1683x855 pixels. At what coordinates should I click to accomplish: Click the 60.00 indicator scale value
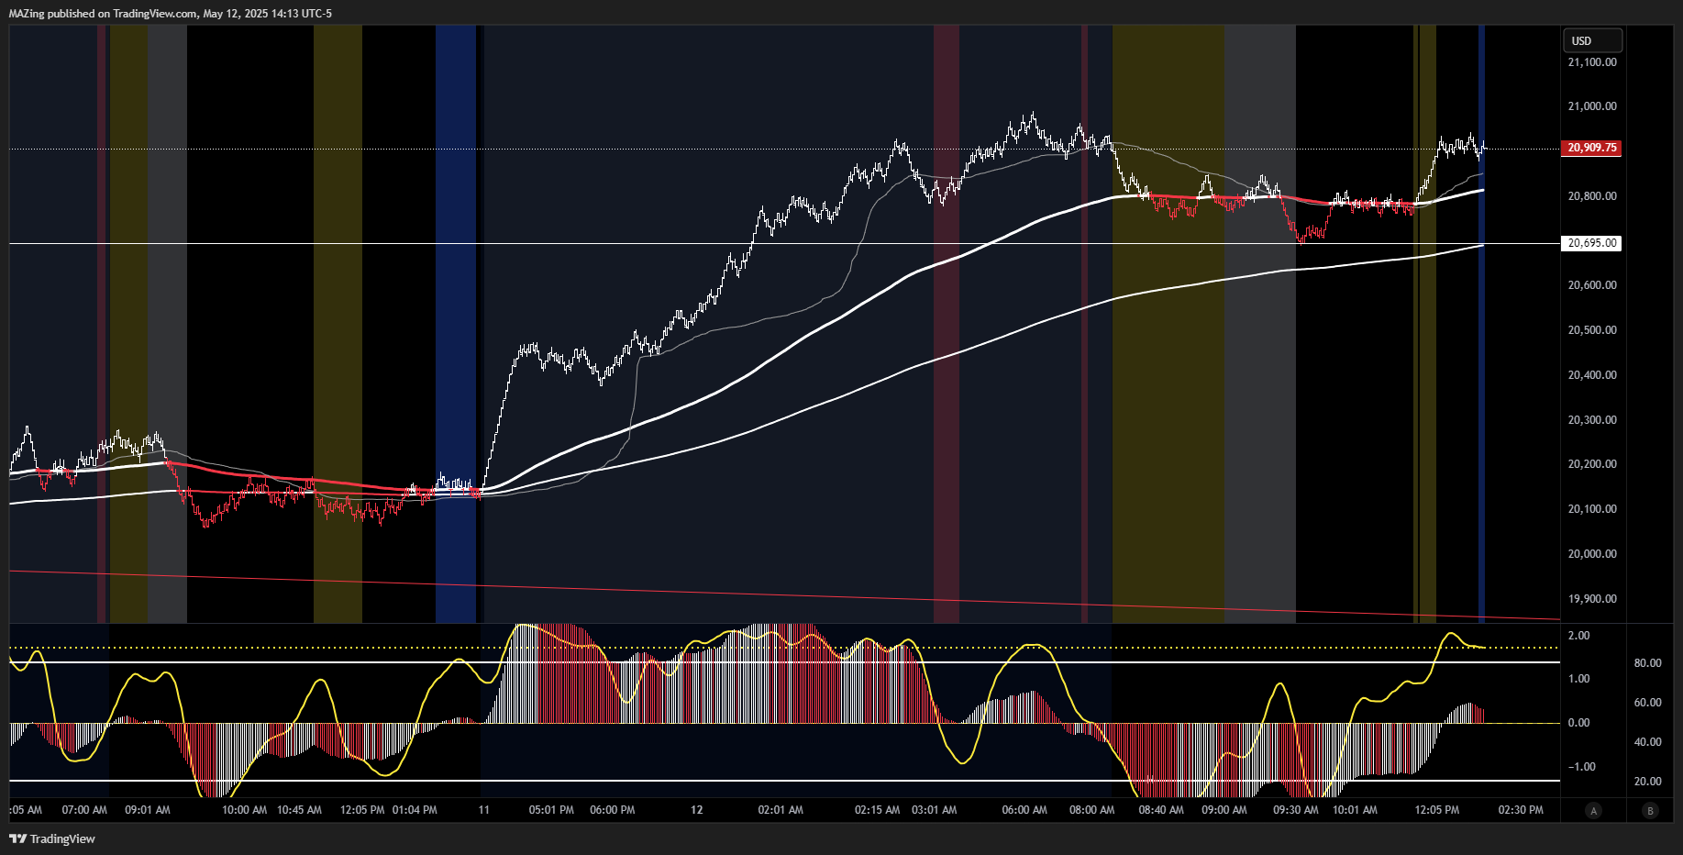pos(1648,703)
